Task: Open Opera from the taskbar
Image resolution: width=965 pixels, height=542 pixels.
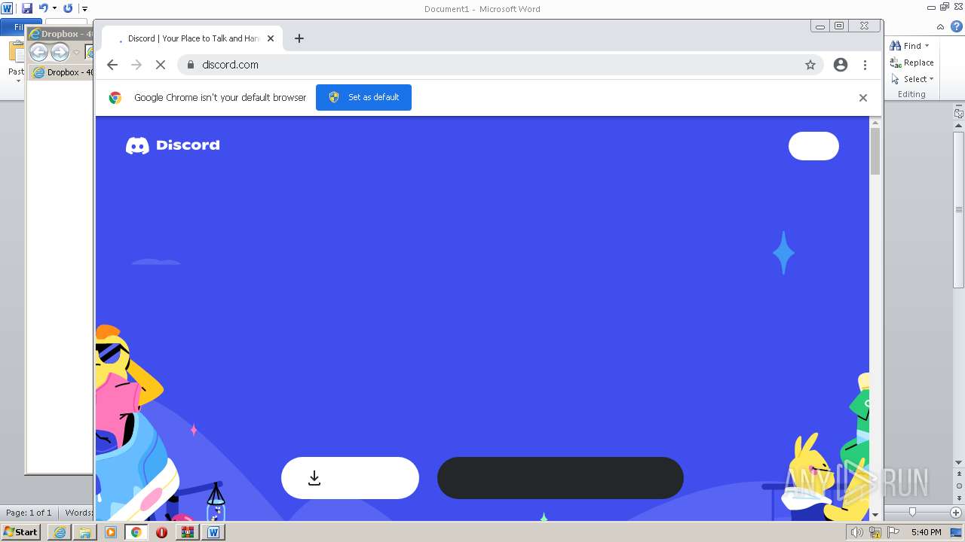Action: coord(162,532)
